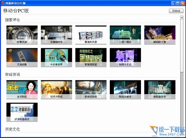The image size is (186, 138).
Task: Open the 军情观察室 program thumbnail
Action: 91,58
